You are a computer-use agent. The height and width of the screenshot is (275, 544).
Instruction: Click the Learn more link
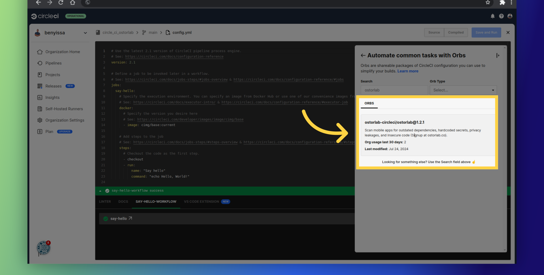408,71
